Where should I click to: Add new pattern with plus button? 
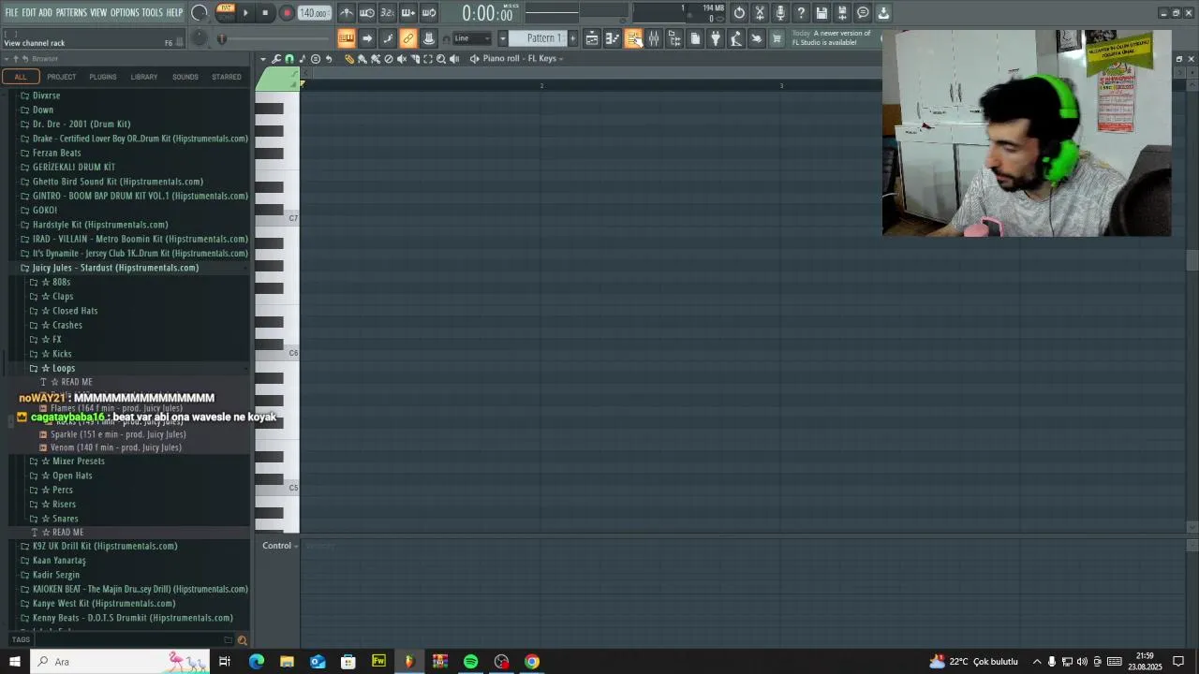573,38
